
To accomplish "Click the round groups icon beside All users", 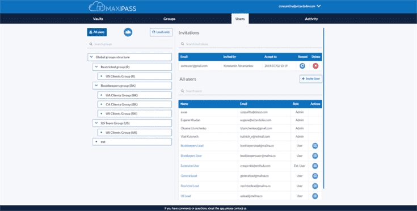I will coord(128,32).
